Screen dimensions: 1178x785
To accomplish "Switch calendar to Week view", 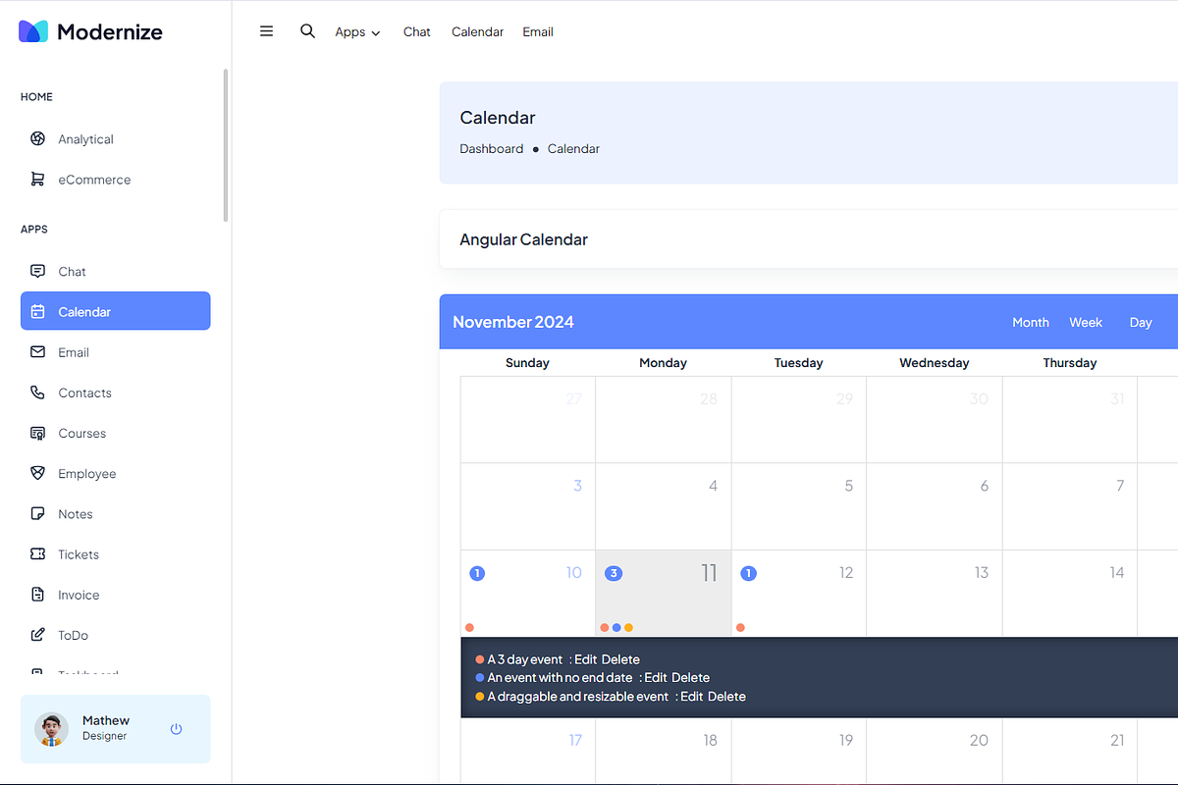I will [x=1086, y=322].
